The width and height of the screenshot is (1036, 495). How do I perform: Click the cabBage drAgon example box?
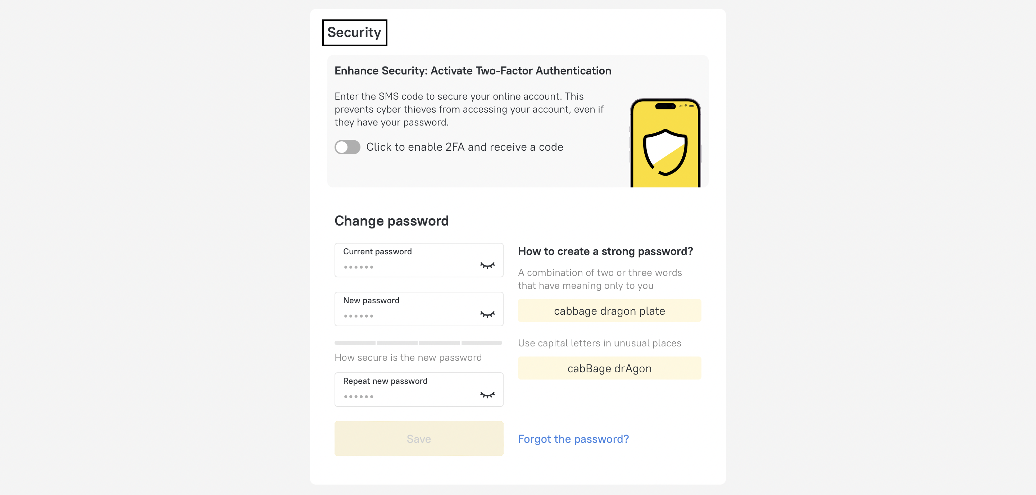pyautogui.click(x=609, y=368)
